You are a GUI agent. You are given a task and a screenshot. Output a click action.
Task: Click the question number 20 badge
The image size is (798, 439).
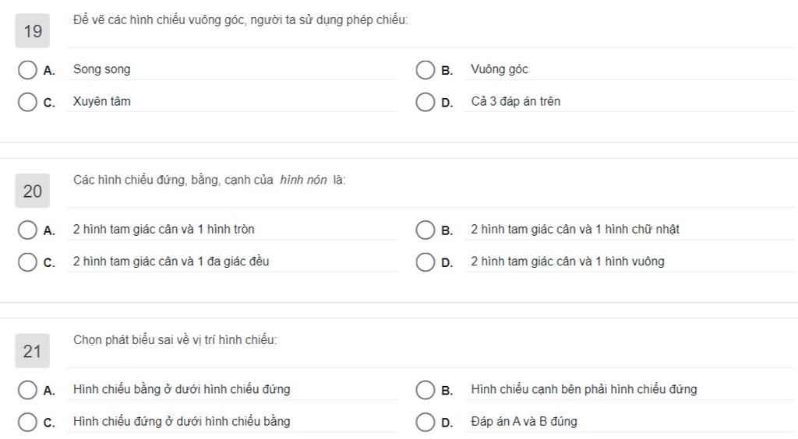pyautogui.click(x=33, y=191)
